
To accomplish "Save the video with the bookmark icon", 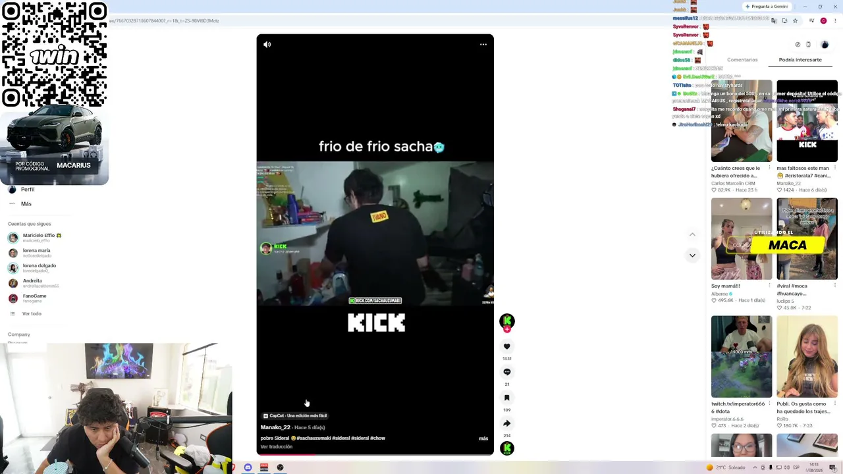I will pyautogui.click(x=507, y=398).
